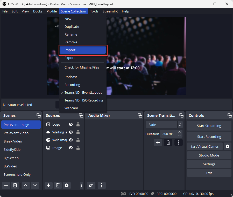The width and height of the screenshot is (233, 197).
Task: Open virtual camera settings gear
Action: click(228, 146)
